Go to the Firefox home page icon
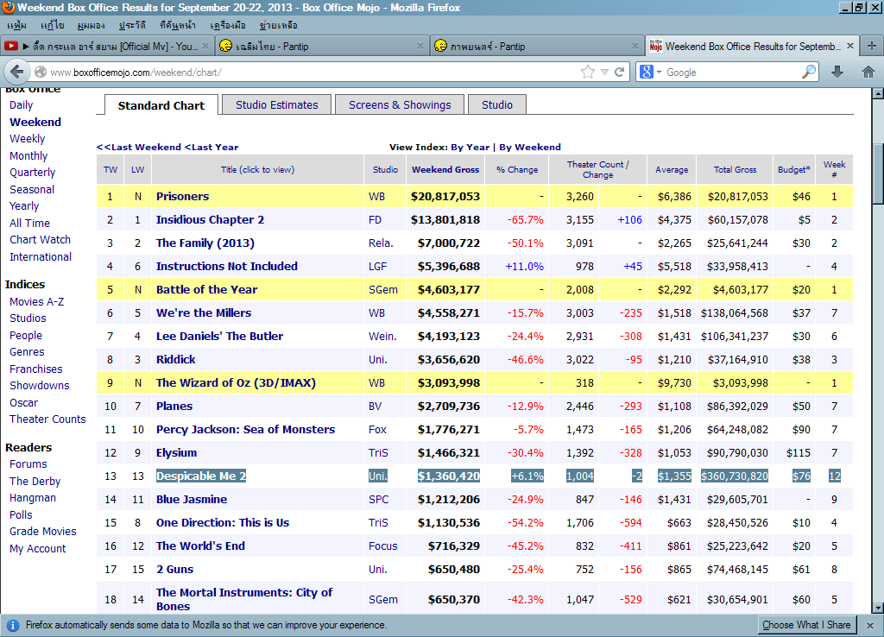This screenshot has width=884, height=637. click(x=868, y=72)
